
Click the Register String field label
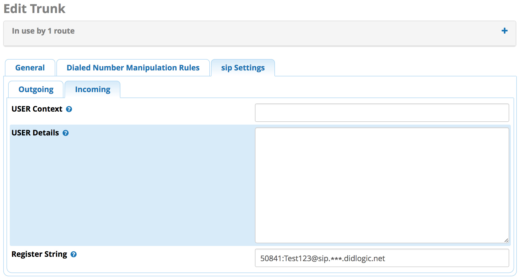click(x=39, y=254)
